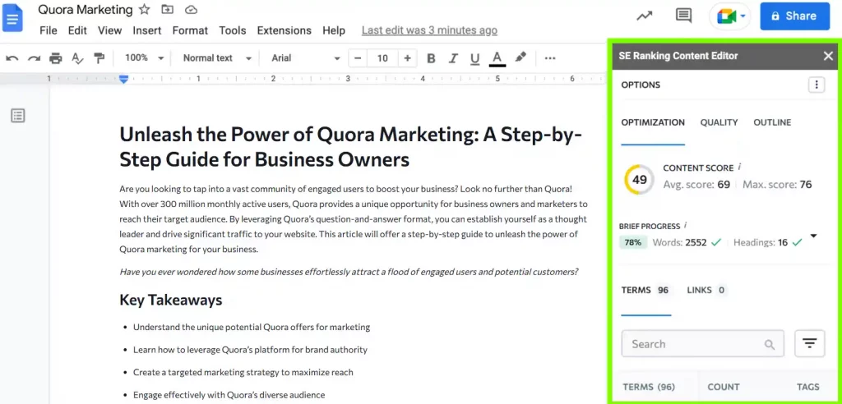Click 'Last edit was 3 minutes ago' link
Viewport: 842px width, 404px height.
(x=429, y=30)
